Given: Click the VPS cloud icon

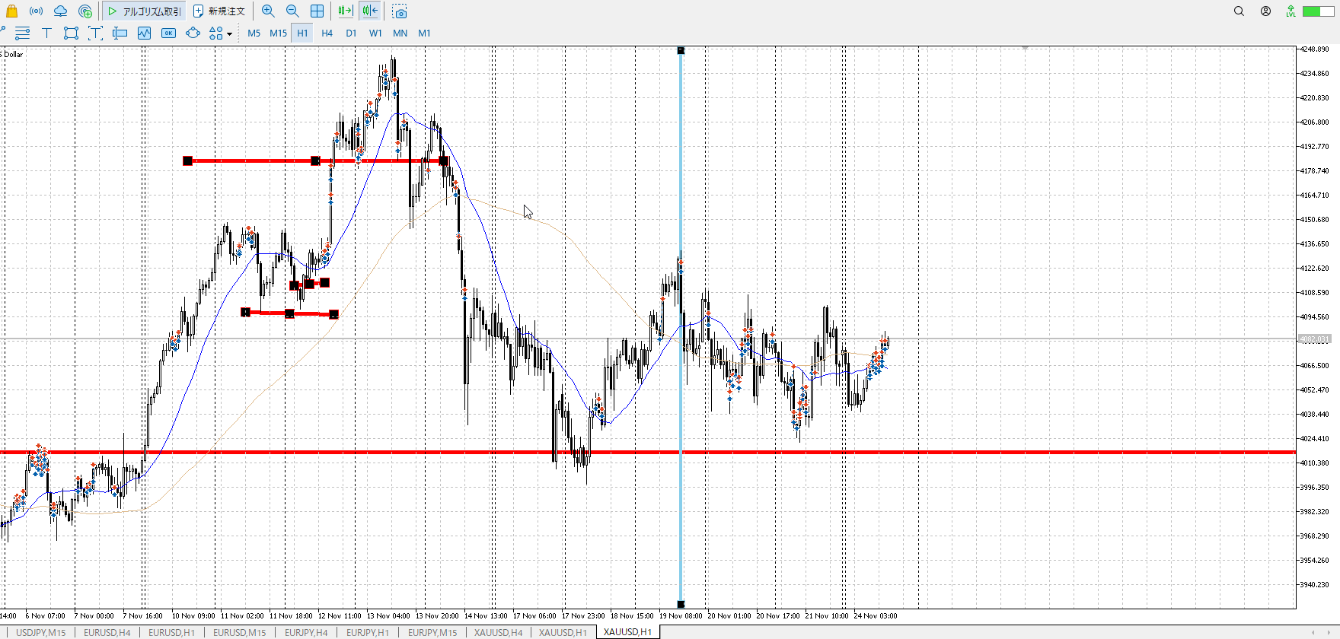Looking at the screenshot, I should 60,11.
